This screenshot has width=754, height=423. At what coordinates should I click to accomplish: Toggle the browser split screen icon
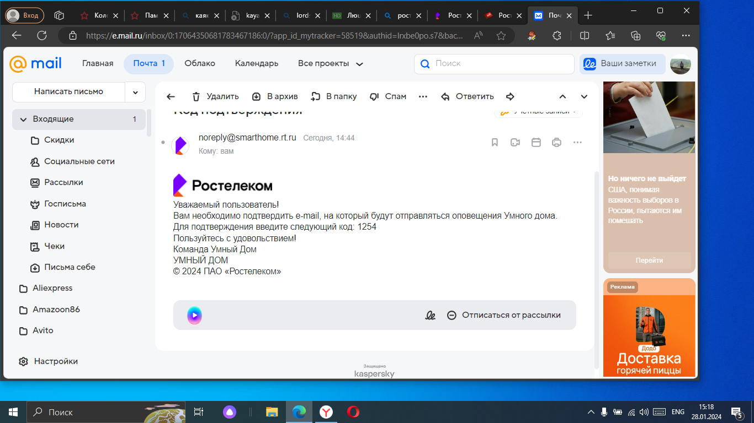point(585,35)
